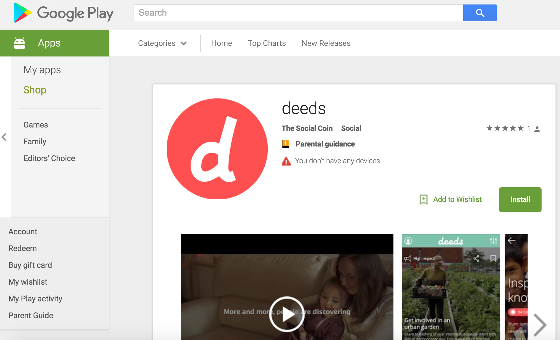
Task: Open the Top Charts tab
Action: [x=267, y=43]
